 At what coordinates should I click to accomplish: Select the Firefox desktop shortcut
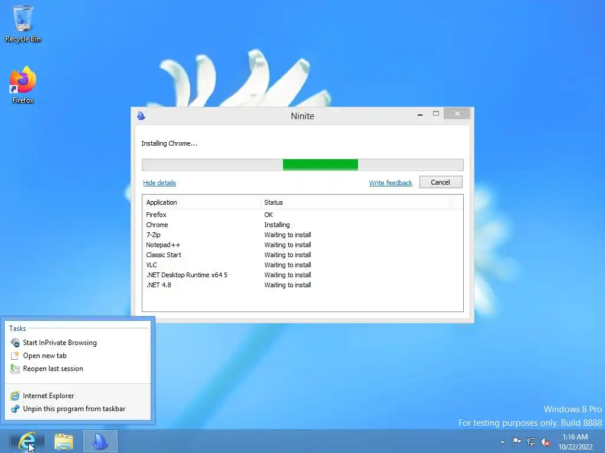click(x=23, y=85)
